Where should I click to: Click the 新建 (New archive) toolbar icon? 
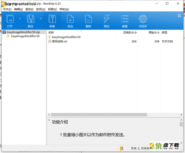(52, 19)
